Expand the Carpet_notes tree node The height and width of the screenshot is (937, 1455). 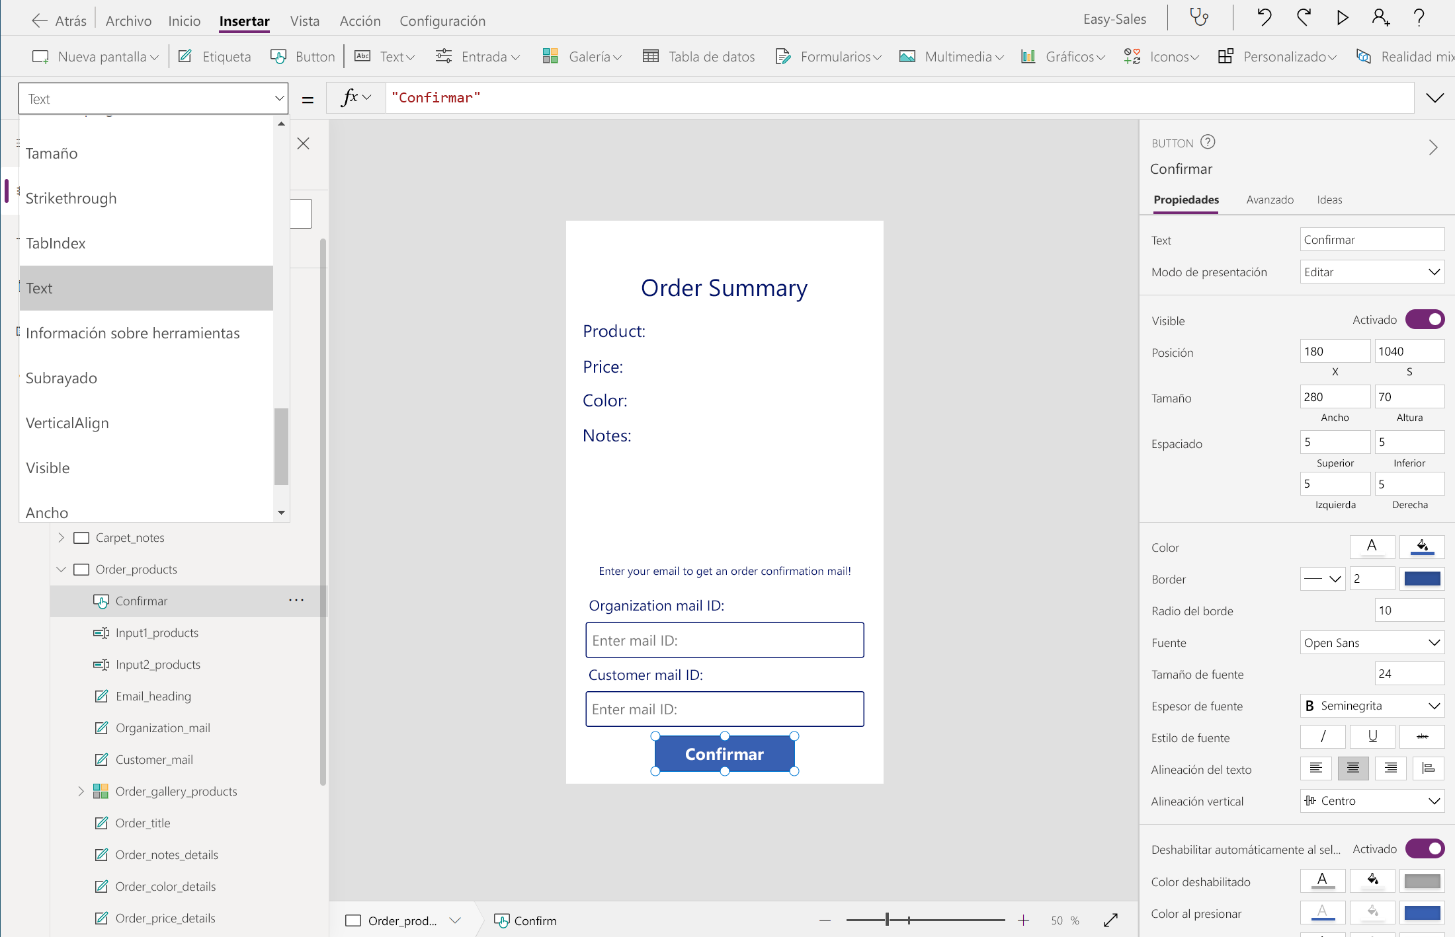click(x=61, y=537)
